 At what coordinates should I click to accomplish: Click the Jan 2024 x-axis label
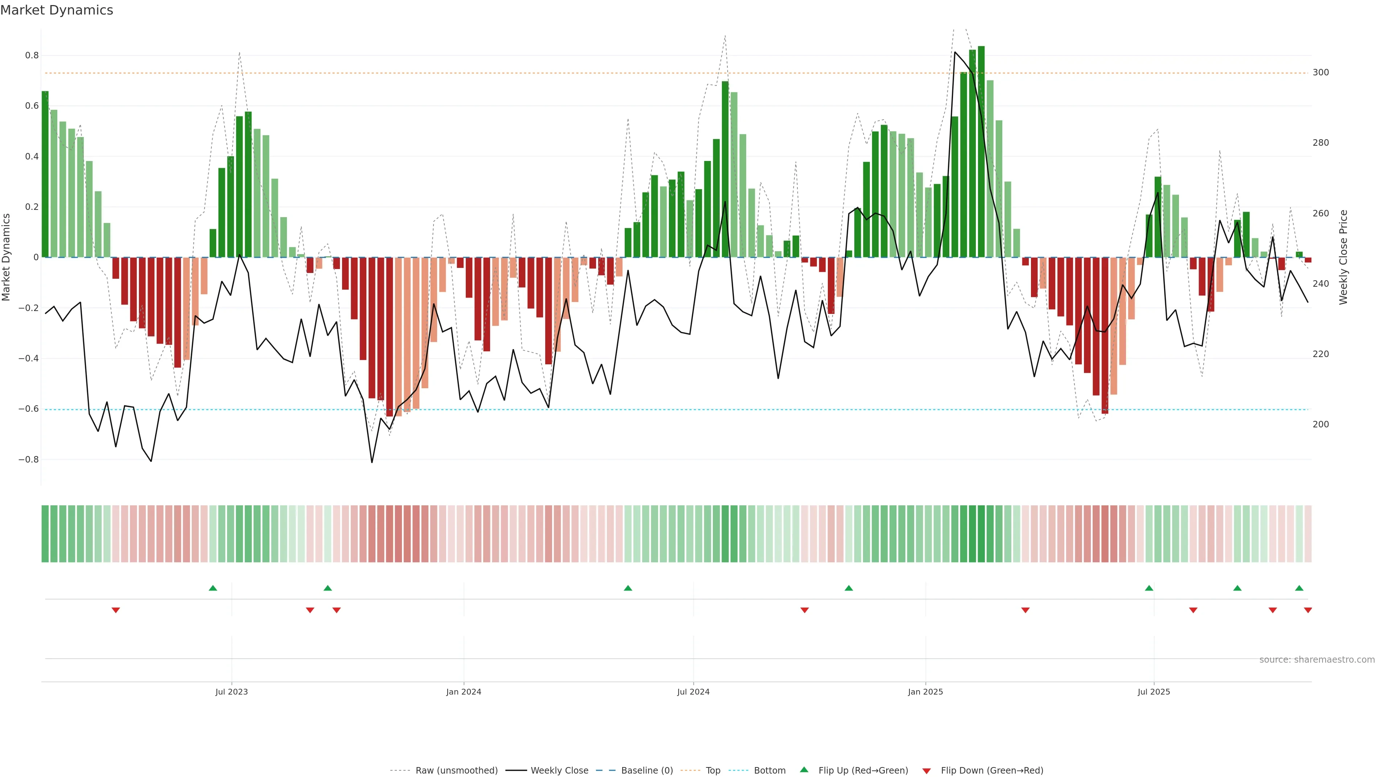pyautogui.click(x=464, y=692)
